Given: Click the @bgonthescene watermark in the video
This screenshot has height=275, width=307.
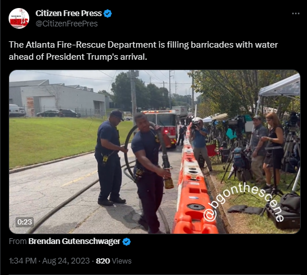Looking at the screenshot, I should point(243,203).
